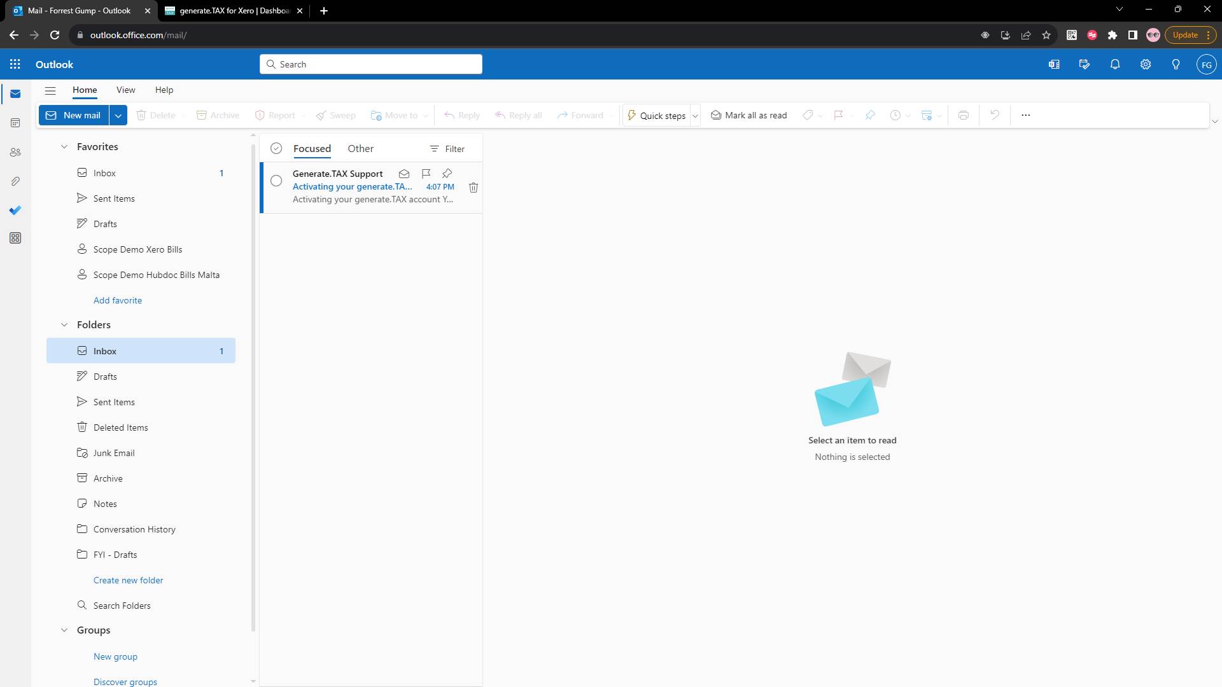Click the Print icon in the ribbon
Image resolution: width=1222 pixels, height=687 pixels.
click(963, 115)
